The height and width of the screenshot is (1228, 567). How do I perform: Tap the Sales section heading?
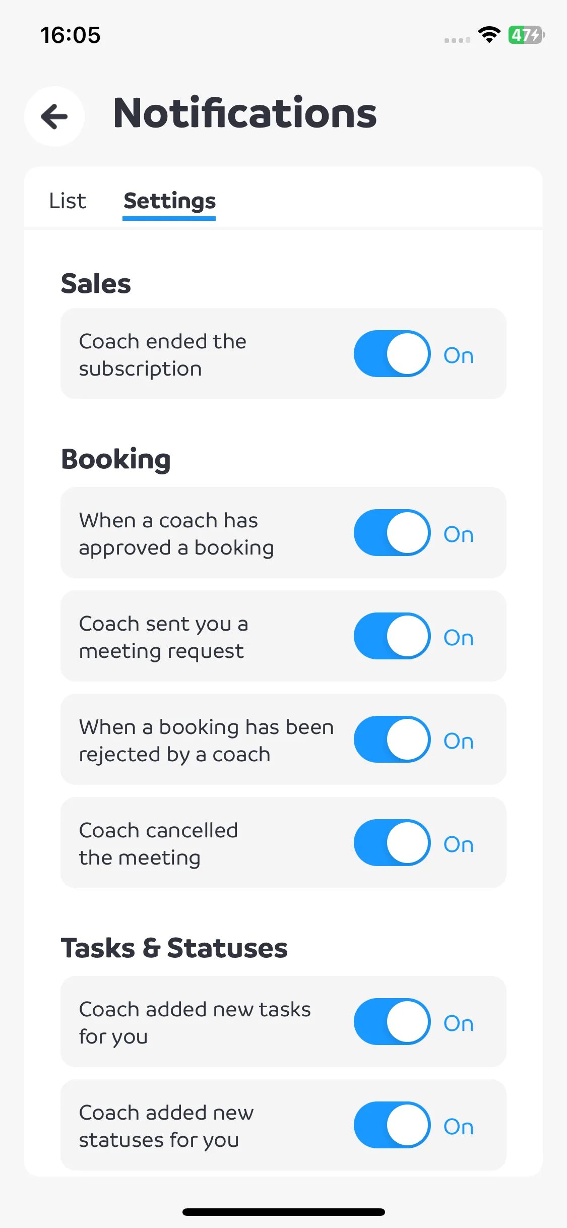coord(96,283)
